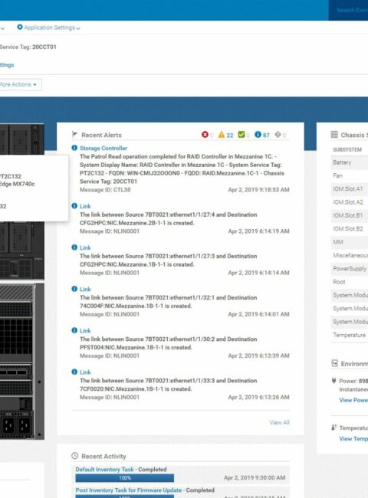Expand the Application Settings dropdown arrow
Viewport: 368px width, 498px height.
click(78, 28)
